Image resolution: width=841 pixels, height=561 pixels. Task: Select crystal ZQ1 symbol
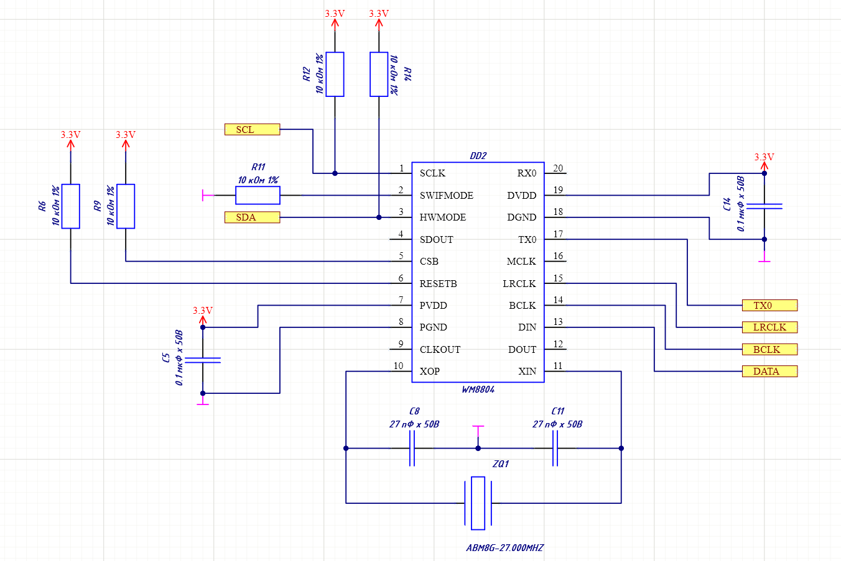click(478, 503)
